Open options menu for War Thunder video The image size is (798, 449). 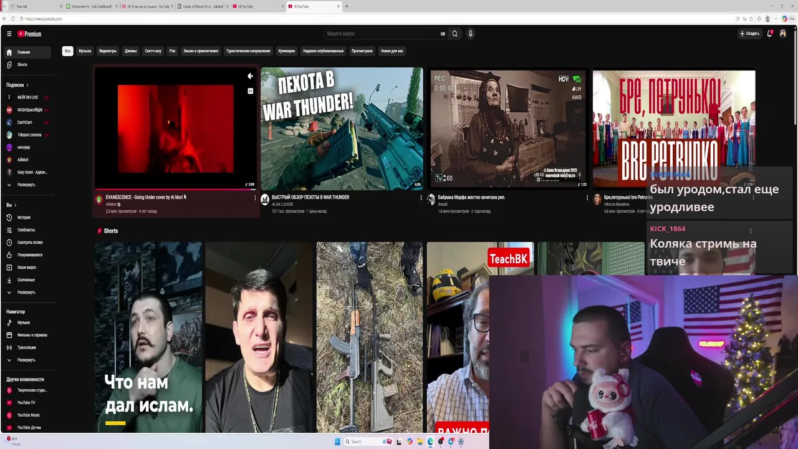pos(421,198)
